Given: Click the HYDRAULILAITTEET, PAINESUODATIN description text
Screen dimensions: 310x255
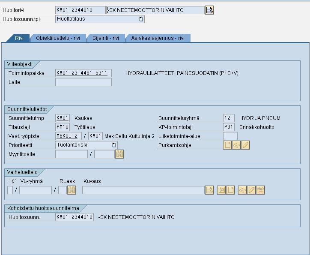Looking at the screenshot, I should pos(182,73).
